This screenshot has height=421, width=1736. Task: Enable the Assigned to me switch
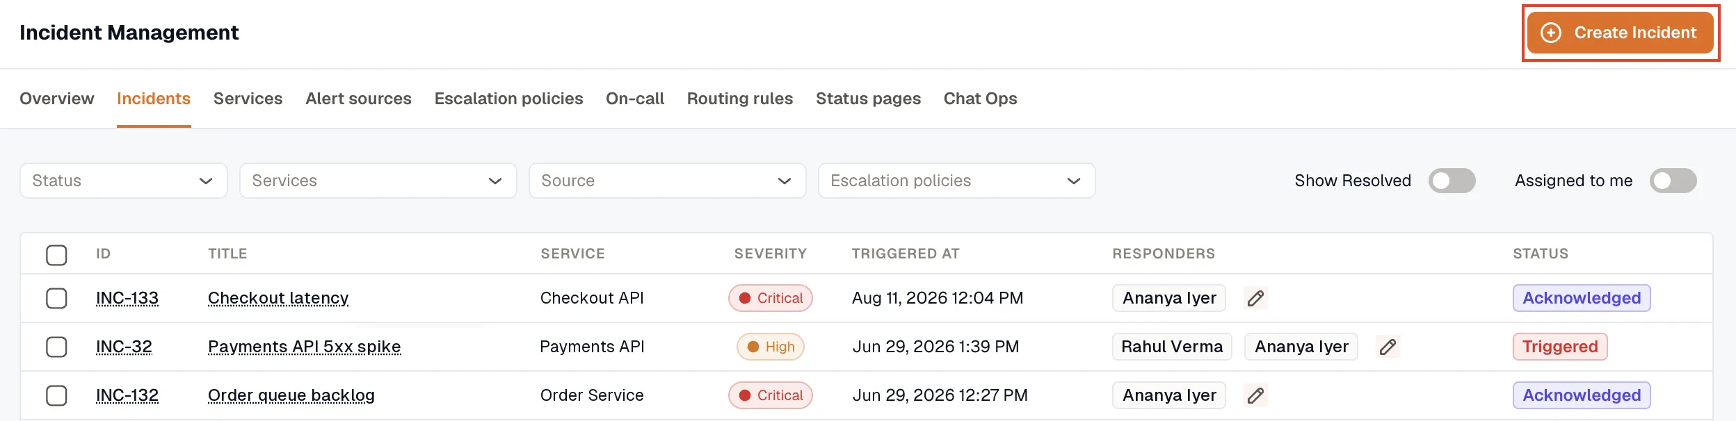pyautogui.click(x=1673, y=181)
